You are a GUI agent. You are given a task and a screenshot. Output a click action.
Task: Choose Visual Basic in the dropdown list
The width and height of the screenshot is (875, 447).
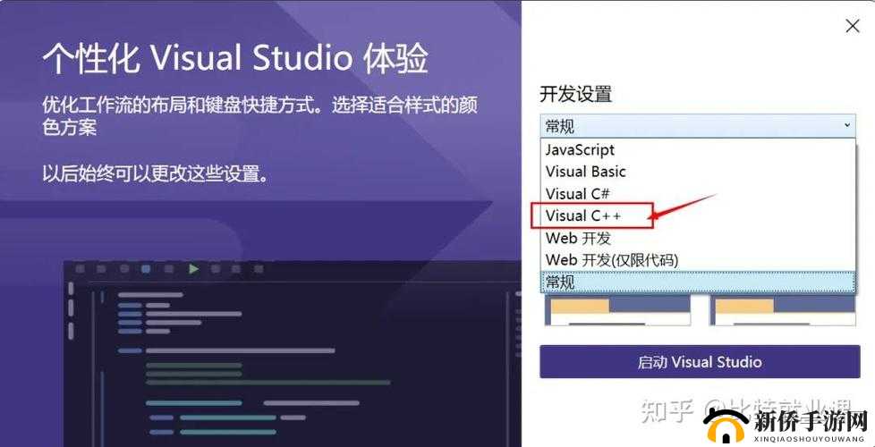(585, 172)
